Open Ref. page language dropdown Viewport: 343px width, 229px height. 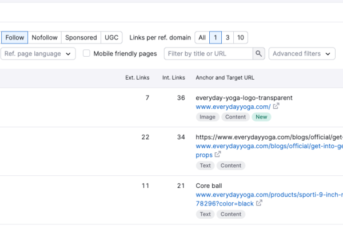(x=38, y=54)
